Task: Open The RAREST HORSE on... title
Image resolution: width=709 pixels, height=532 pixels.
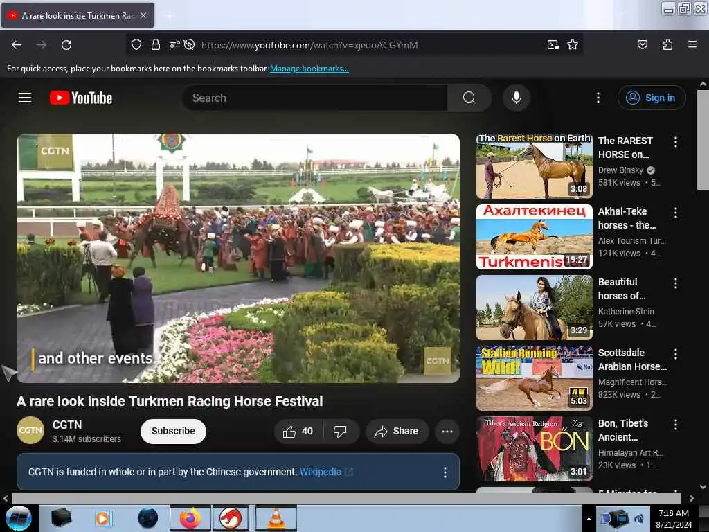Action: click(x=625, y=148)
